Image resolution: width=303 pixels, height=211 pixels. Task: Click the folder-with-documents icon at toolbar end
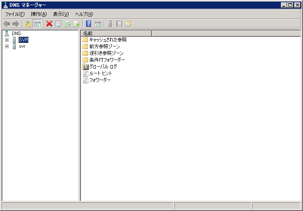click(x=128, y=24)
